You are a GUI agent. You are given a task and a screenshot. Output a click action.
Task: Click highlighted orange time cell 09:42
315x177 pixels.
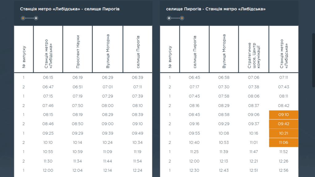pos(284,124)
